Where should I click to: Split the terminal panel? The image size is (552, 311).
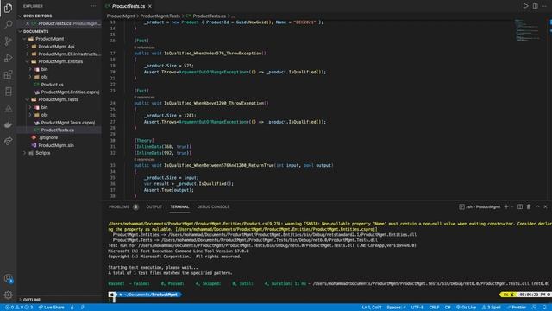[x=520, y=207]
